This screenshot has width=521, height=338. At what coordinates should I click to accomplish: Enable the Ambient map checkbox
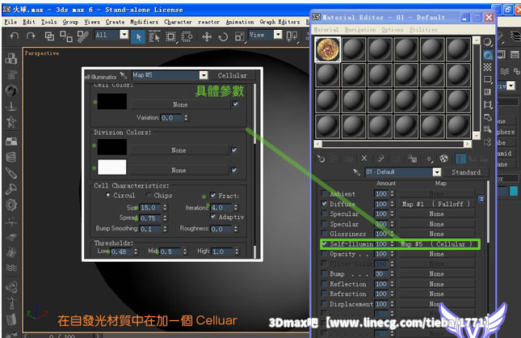coord(324,193)
